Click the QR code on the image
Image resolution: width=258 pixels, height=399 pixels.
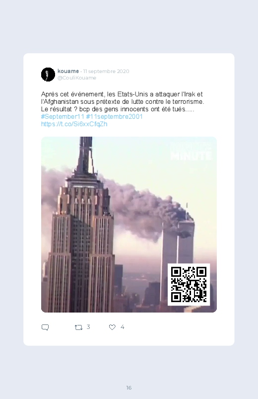point(189,285)
